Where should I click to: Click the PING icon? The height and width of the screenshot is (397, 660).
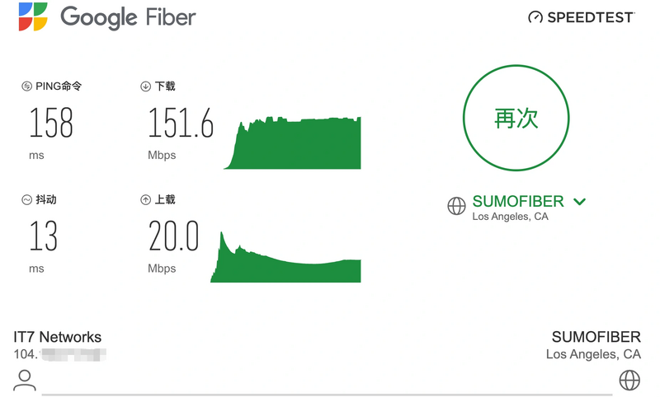click(26, 86)
